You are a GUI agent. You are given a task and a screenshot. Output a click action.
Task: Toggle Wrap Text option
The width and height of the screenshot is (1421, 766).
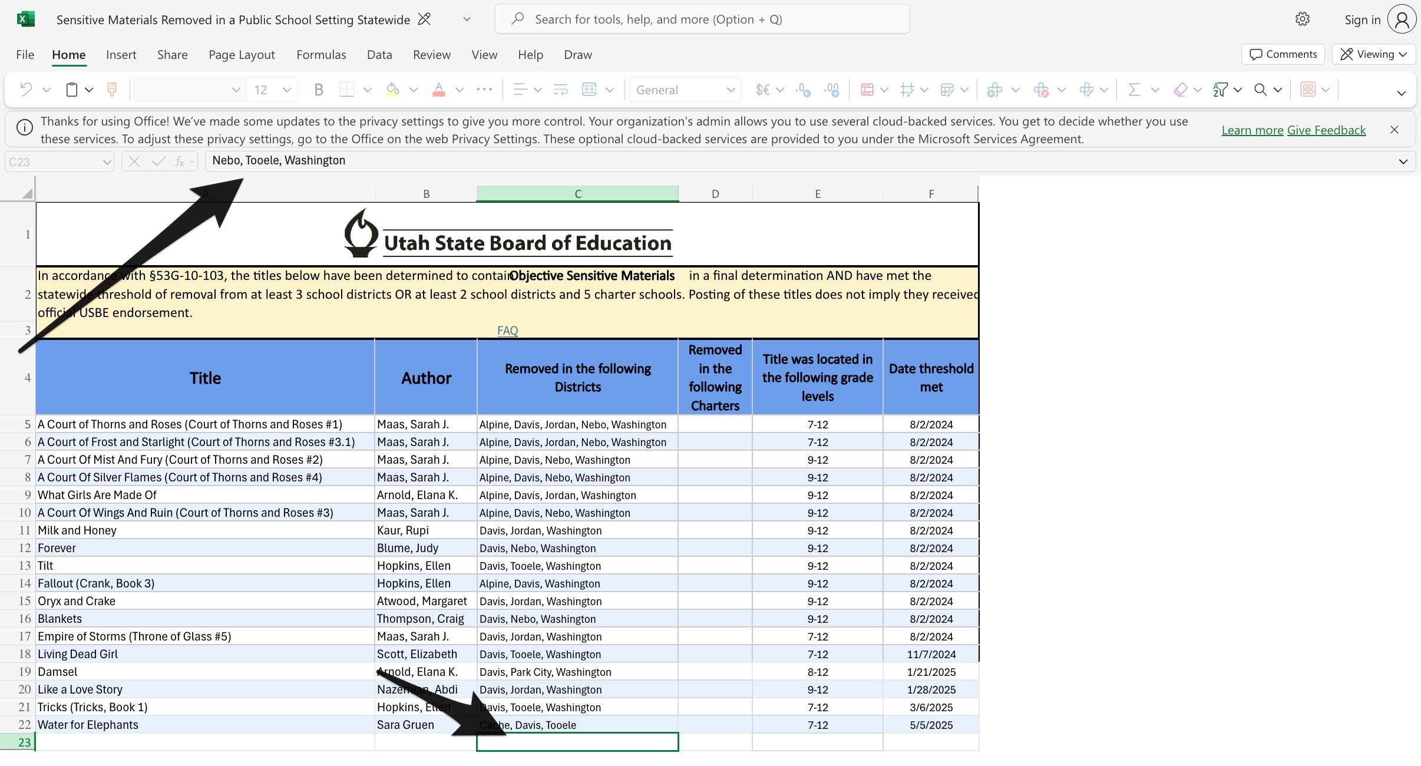point(560,90)
